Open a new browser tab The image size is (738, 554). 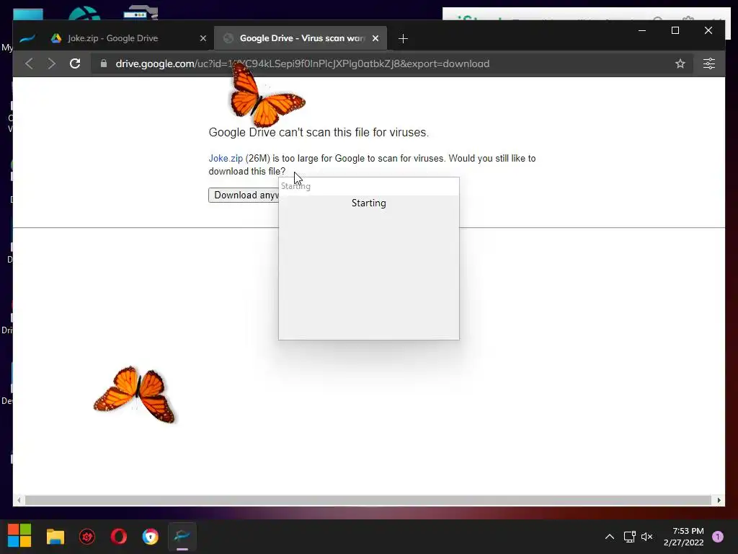point(403,39)
